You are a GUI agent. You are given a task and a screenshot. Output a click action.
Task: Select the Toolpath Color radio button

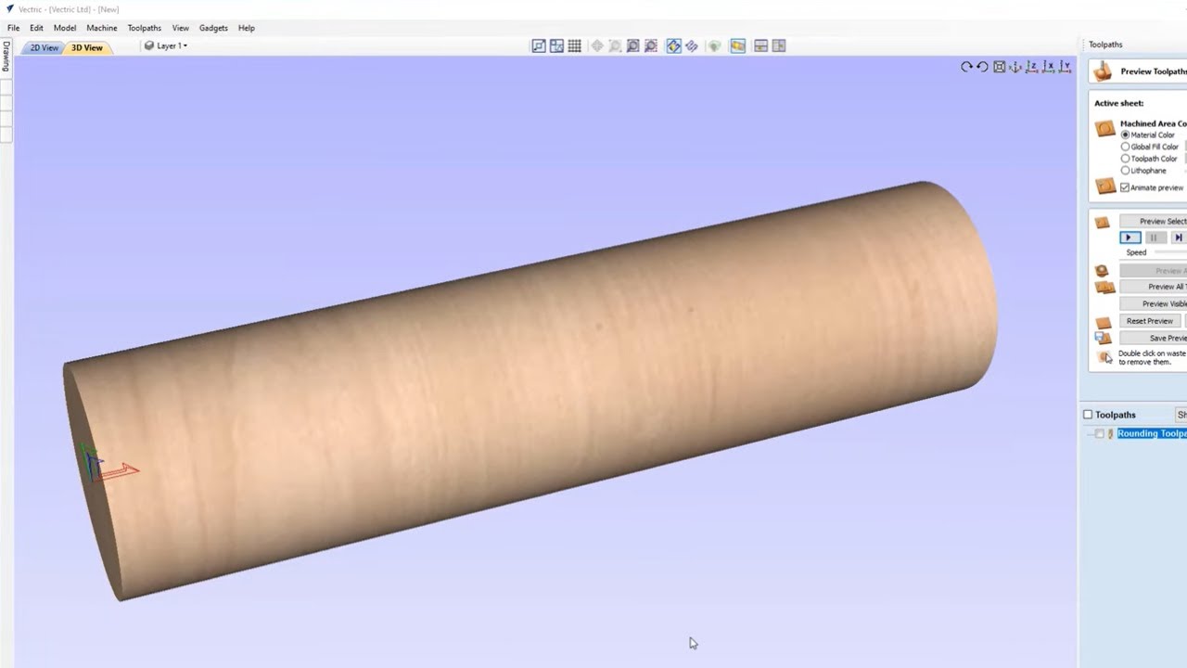[1125, 159]
